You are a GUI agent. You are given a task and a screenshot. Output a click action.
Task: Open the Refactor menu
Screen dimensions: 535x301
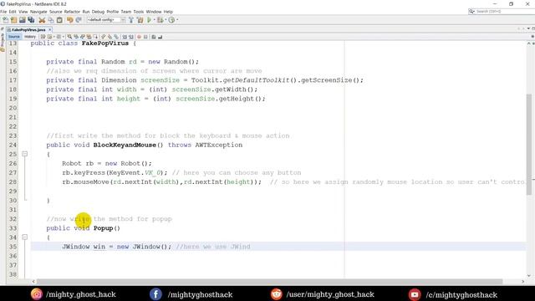point(72,12)
